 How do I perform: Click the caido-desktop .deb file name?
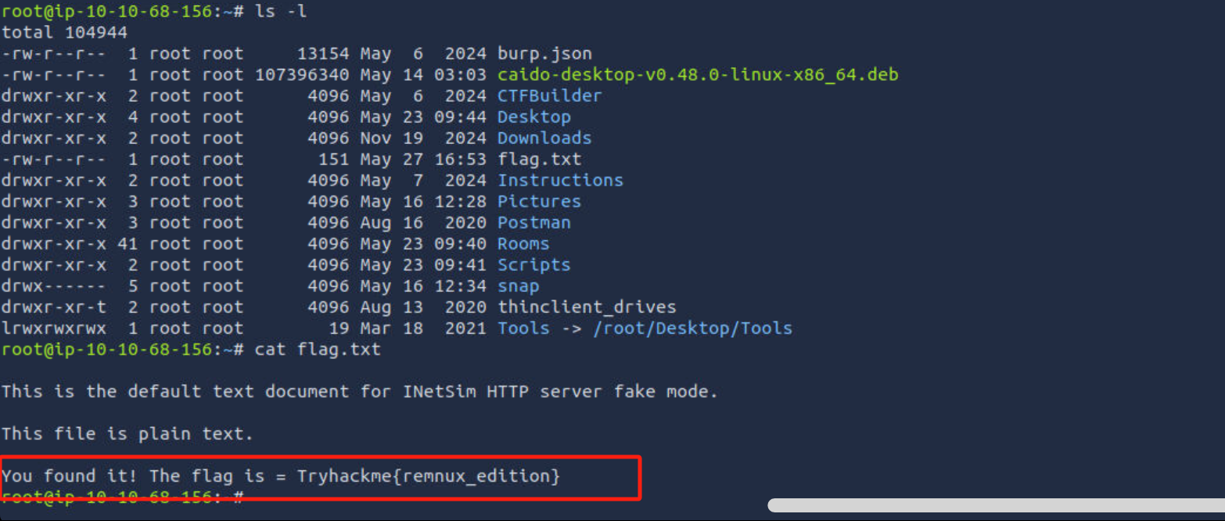[698, 75]
